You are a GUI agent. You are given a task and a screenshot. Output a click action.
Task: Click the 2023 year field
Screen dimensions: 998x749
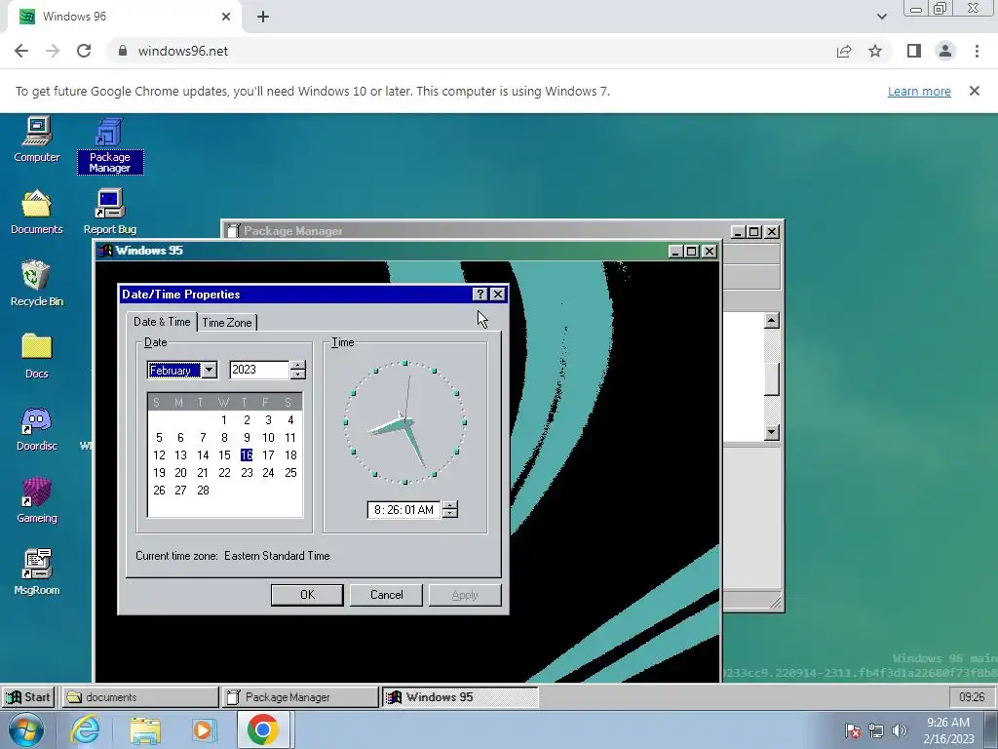click(259, 370)
